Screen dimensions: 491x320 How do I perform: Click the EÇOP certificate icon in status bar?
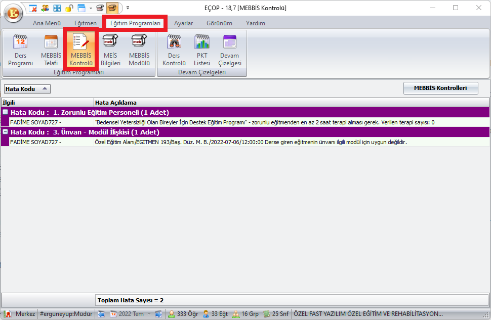point(7,314)
